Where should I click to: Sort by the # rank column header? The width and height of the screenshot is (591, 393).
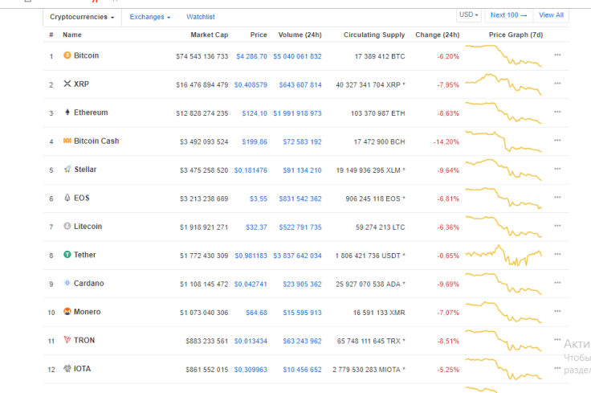pos(51,35)
